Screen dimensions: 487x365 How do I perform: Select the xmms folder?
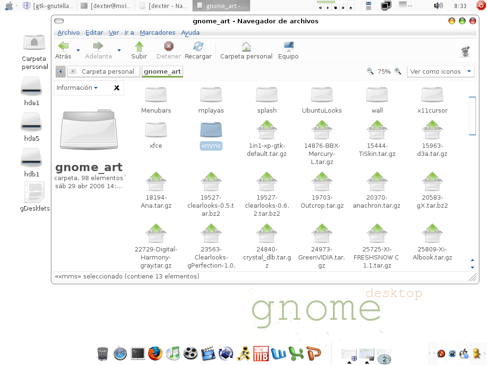tap(211, 136)
